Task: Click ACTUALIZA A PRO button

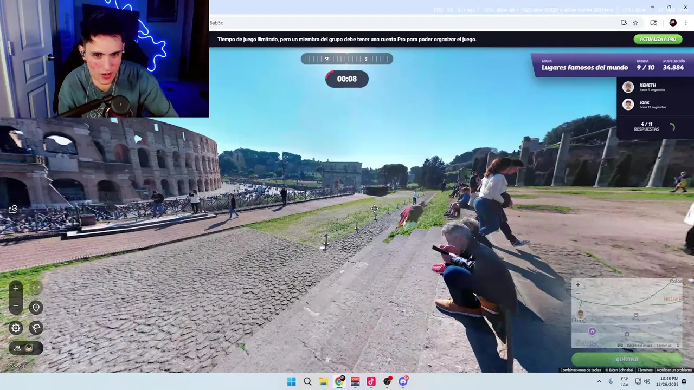Action: tap(658, 39)
